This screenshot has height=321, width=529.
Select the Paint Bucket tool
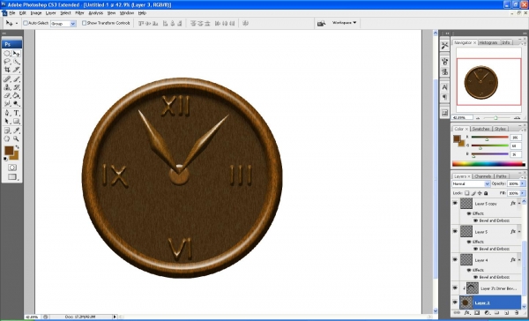[x=16, y=95]
